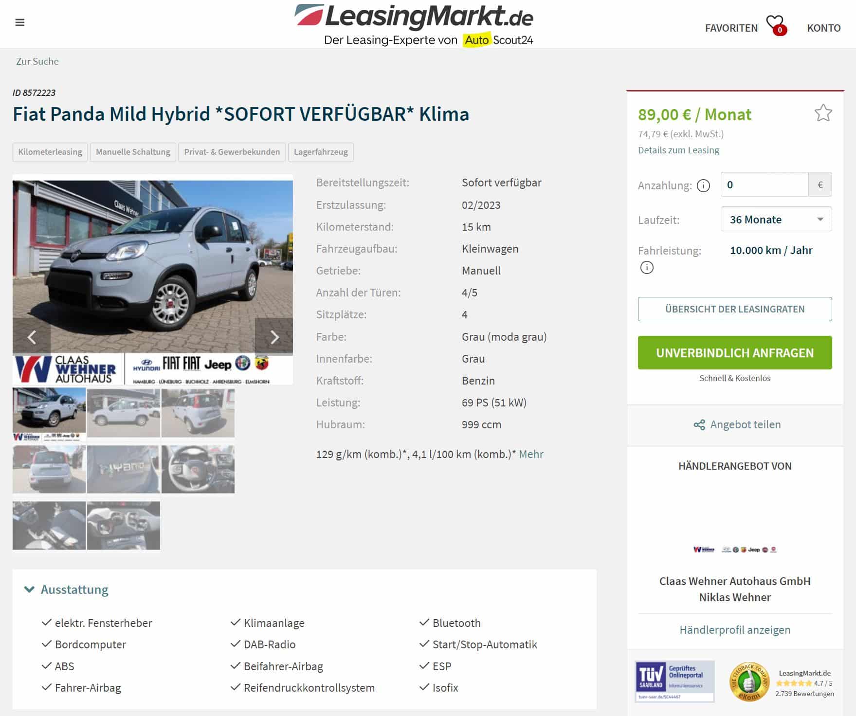Select the steering wheel interior thumbnail
Screen dimensions: 856x716
(x=198, y=469)
